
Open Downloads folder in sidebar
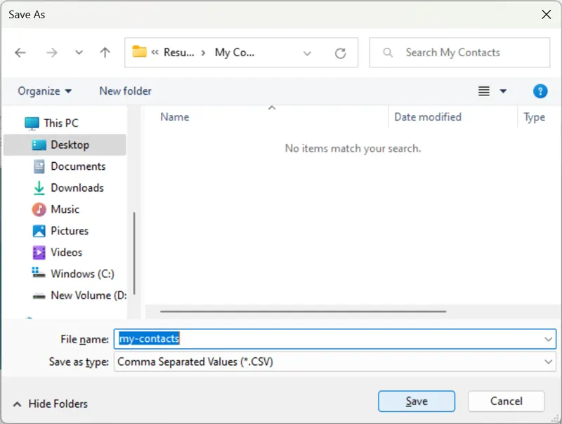coord(65,187)
